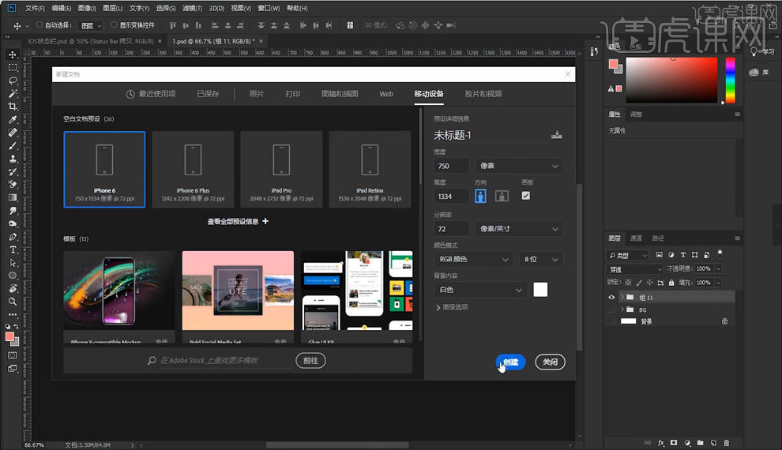Image resolution: width=782 pixels, height=450 pixels.
Task: Select the Lasso tool
Action: click(x=13, y=81)
